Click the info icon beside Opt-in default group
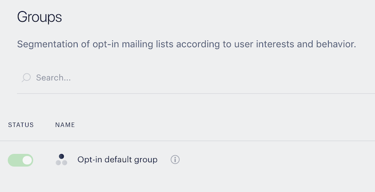Viewport: 375px width, 192px height. [x=175, y=160]
